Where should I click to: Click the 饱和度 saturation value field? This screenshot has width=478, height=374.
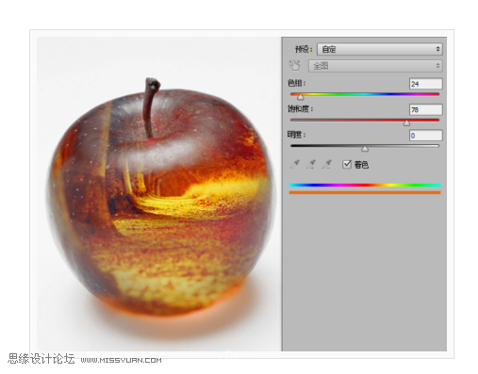pyautogui.click(x=426, y=109)
